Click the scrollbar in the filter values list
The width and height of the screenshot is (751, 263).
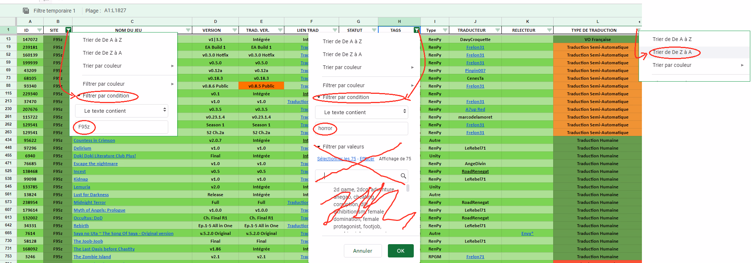tap(407, 188)
